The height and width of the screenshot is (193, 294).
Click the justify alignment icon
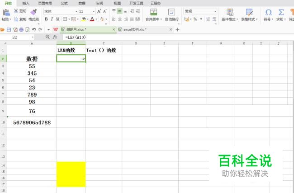pos(132,19)
